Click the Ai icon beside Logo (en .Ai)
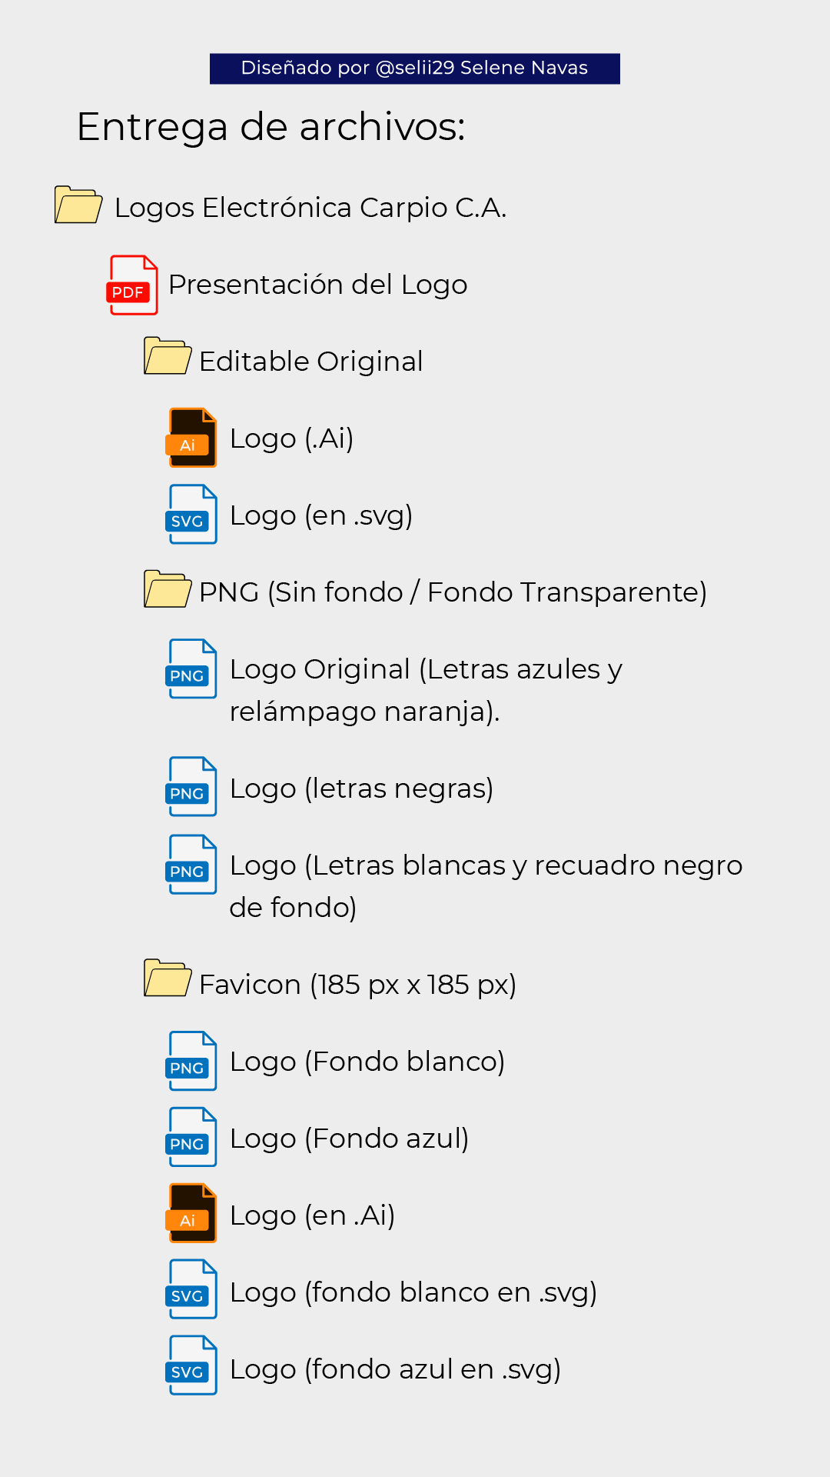The width and height of the screenshot is (830, 1477). (x=191, y=1213)
